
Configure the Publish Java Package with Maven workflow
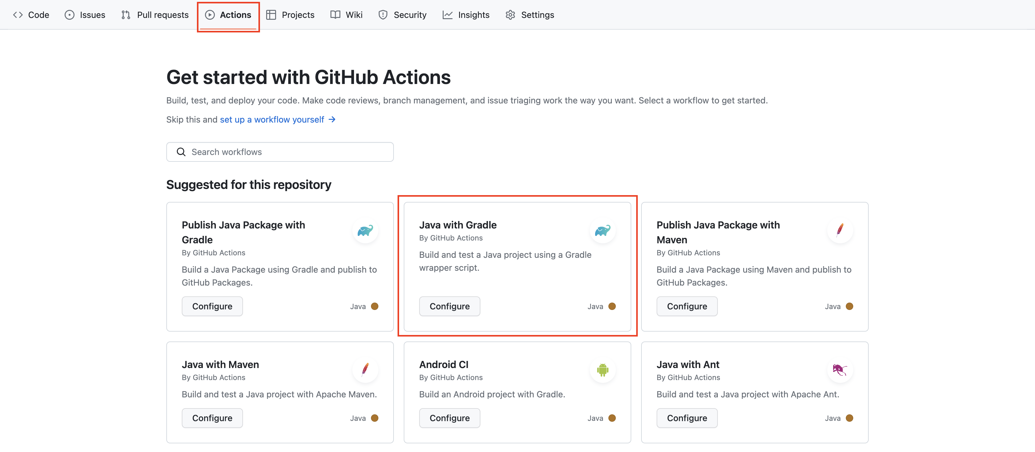click(687, 306)
